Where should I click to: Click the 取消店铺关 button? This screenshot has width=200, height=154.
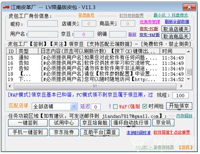click(x=176, y=29)
